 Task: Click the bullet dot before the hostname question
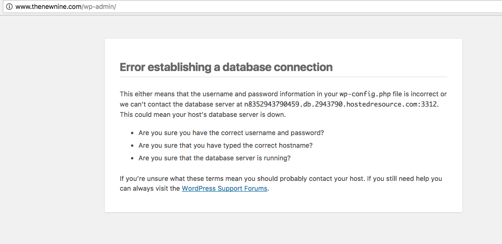[133, 146]
